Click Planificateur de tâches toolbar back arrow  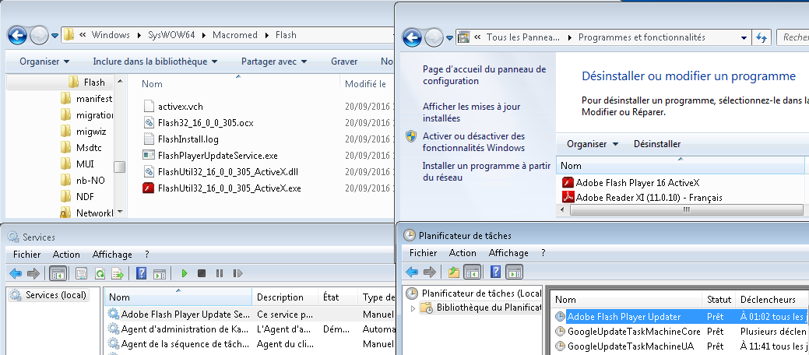pyautogui.click(x=412, y=272)
